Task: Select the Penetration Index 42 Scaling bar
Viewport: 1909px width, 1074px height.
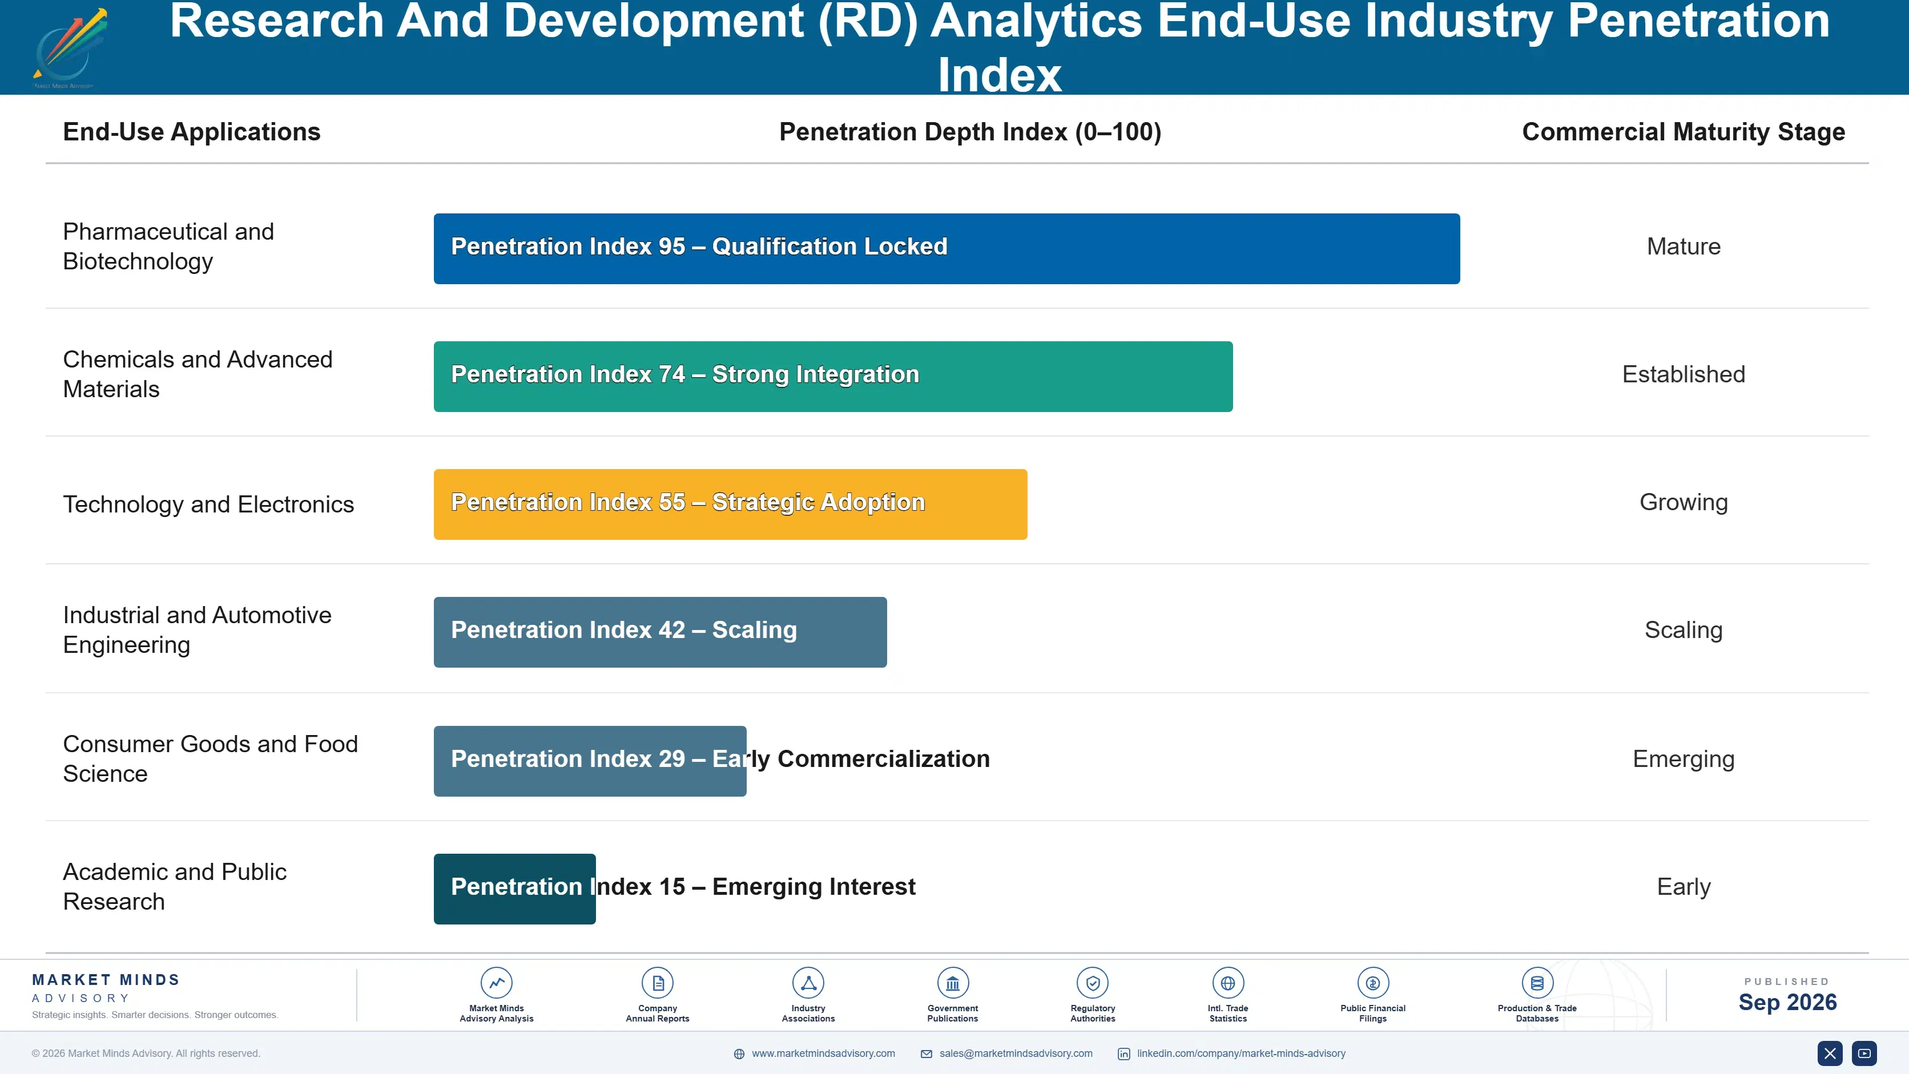Action: pyautogui.click(x=659, y=632)
